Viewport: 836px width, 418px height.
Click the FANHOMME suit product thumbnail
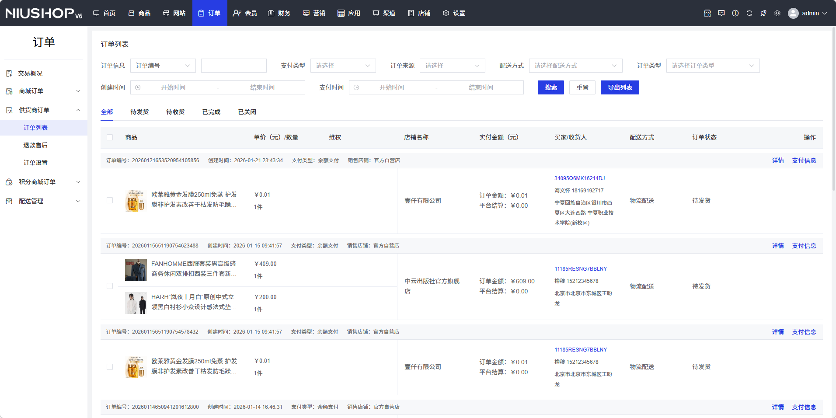click(x=136, y=269)
